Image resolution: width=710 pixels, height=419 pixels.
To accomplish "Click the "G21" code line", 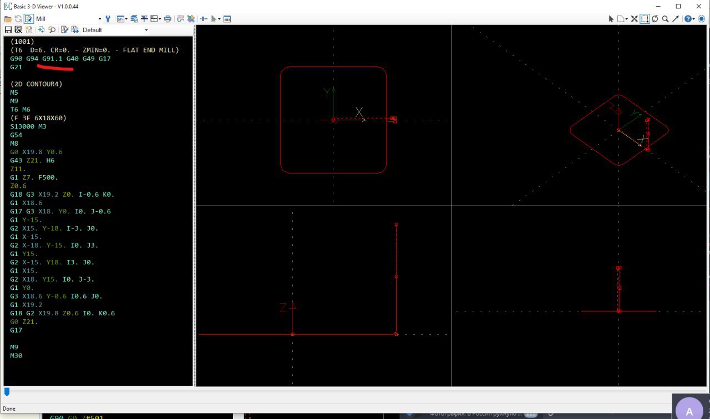I will [x=16, y=67].
